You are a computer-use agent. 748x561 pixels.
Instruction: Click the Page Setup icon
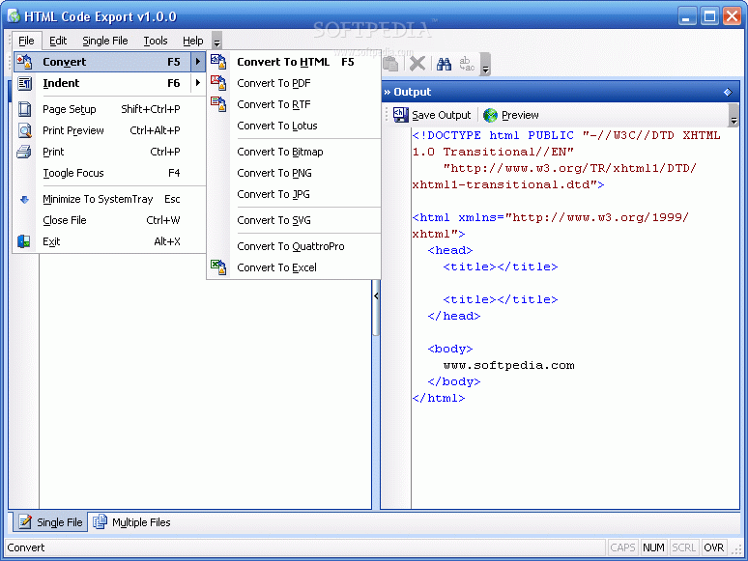(24, 109)
